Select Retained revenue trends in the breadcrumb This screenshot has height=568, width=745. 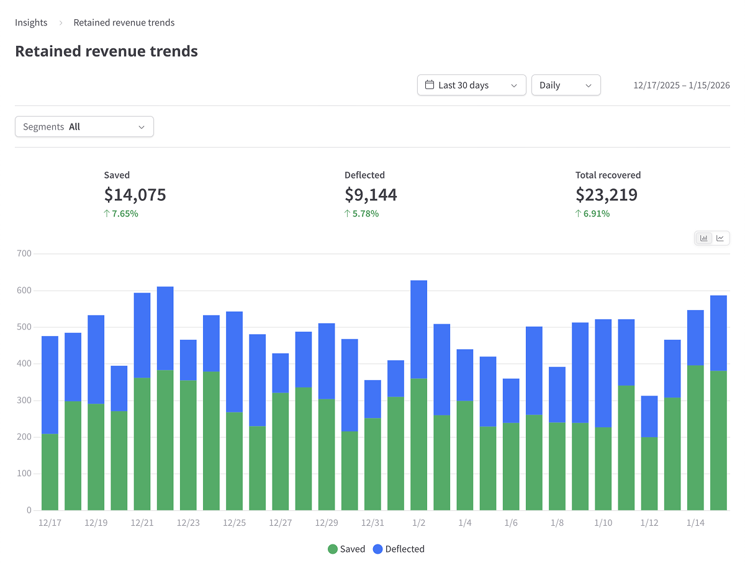point(124,22)
